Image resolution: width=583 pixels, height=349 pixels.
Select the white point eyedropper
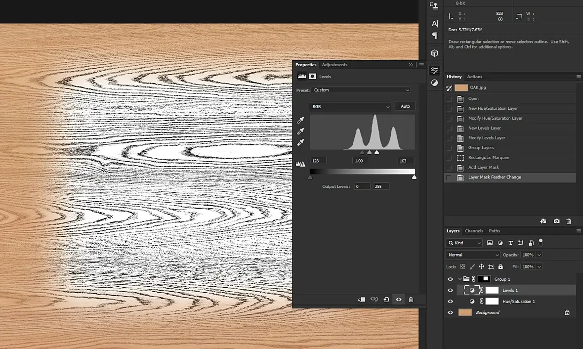(301, 142)
